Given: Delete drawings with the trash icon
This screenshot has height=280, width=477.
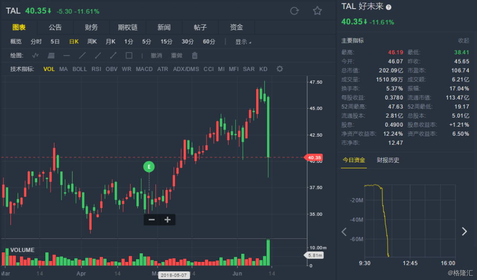Looking at the screenshot, I should click(x=195, y=56).
